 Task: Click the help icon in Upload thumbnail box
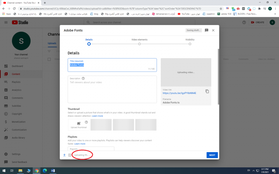[x=86, y=122]
